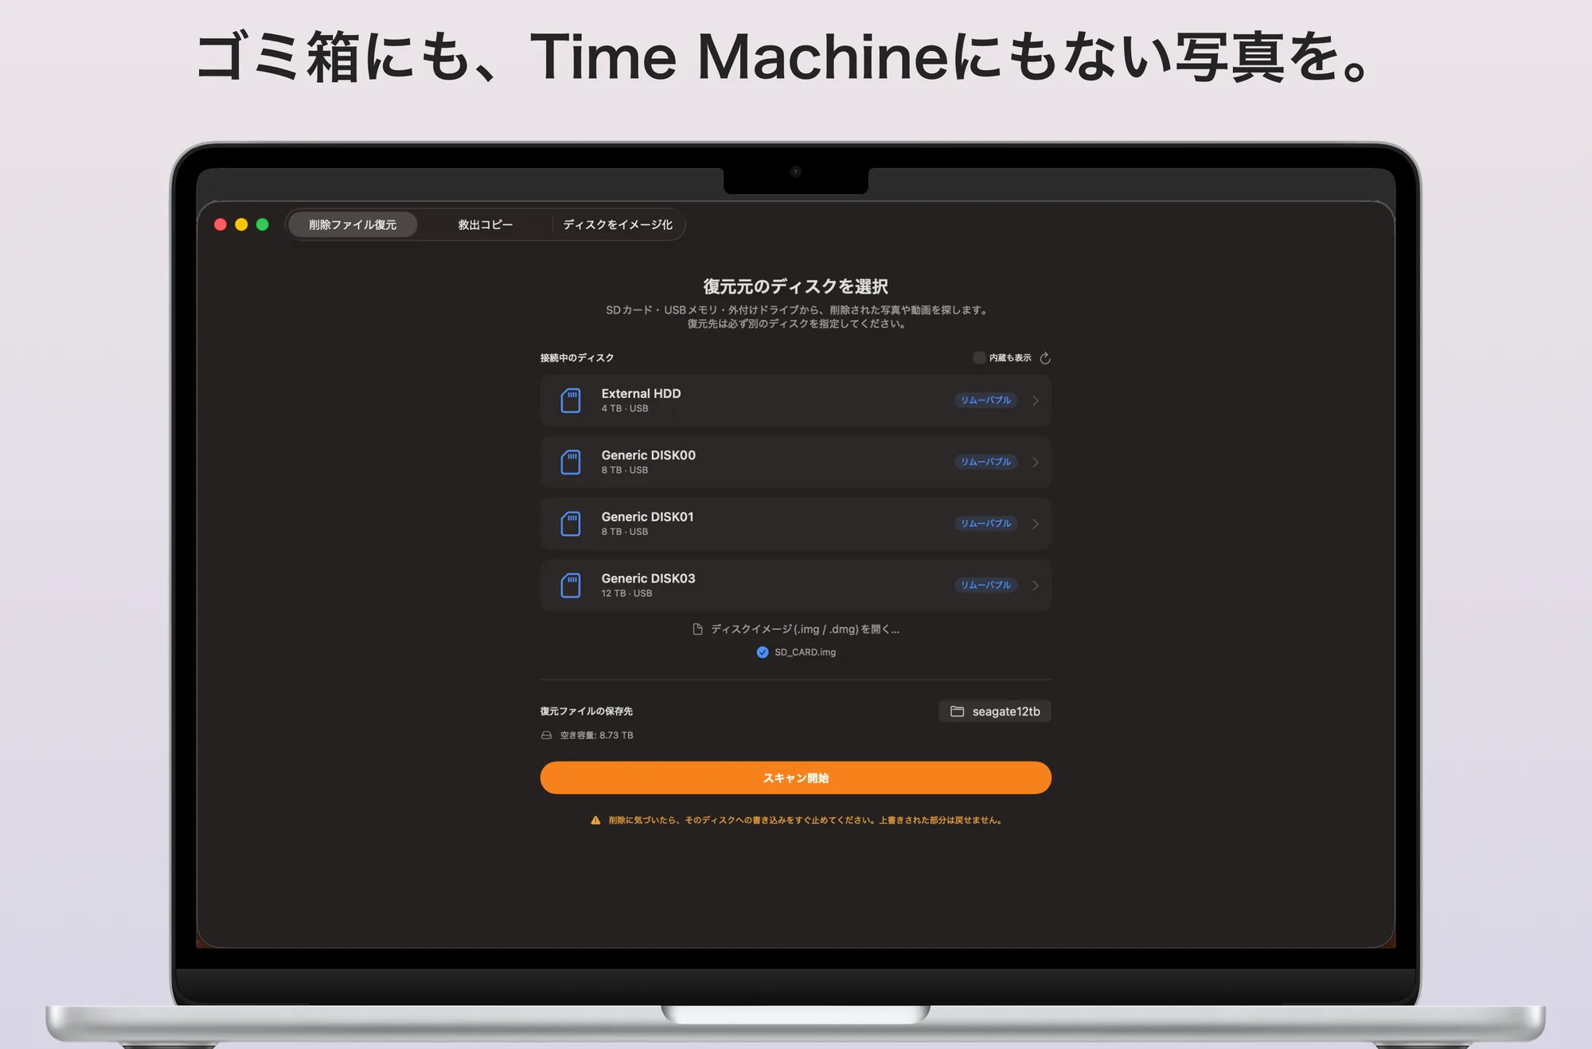Click the folder icon in seagate12tb button

(x=957, y=711)
